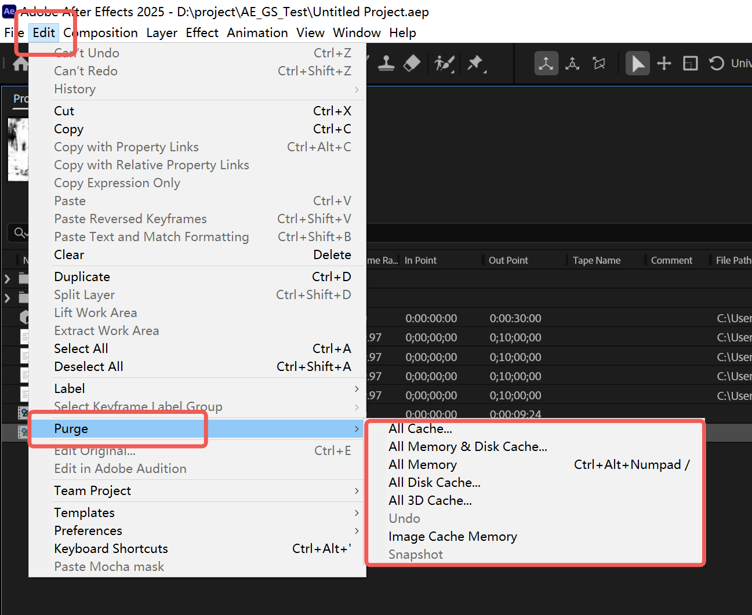The width and height of the screenshot is (752, 615).
Task: Click the project search magnifier icon
Action: tap(20, 232)
